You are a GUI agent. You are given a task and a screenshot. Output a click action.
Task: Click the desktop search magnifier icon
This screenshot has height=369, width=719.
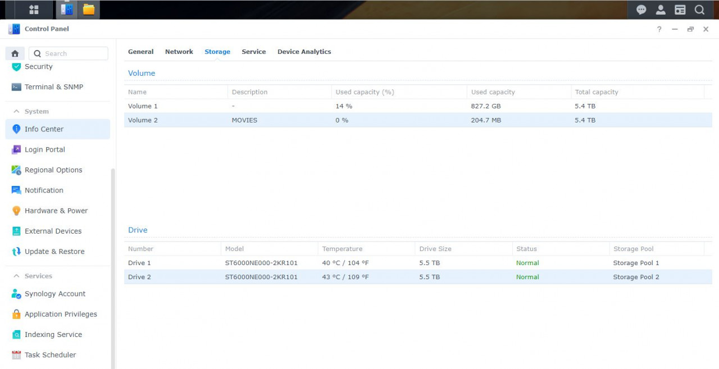[699, 10]
